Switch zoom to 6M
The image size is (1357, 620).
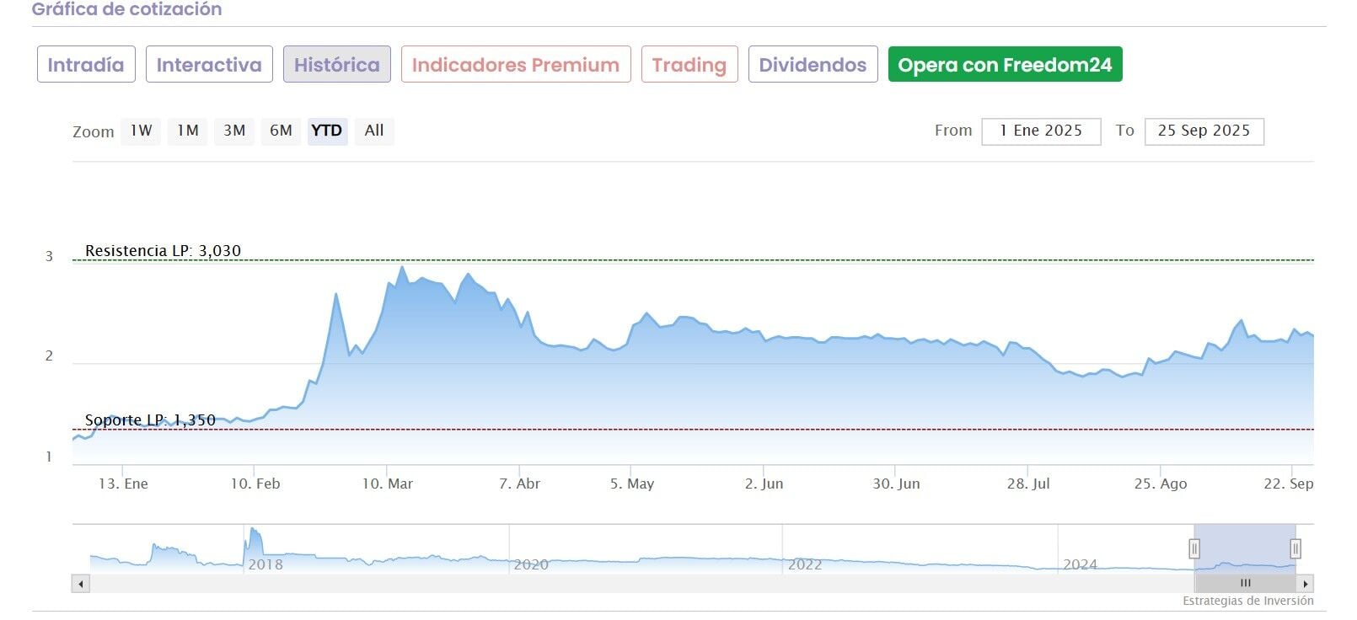pyautogui.click(x=281, y=131)
